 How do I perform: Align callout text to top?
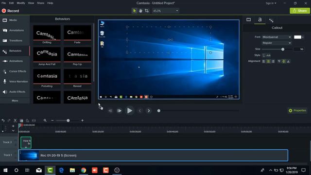pyautogui.click(x=279, y=61)
